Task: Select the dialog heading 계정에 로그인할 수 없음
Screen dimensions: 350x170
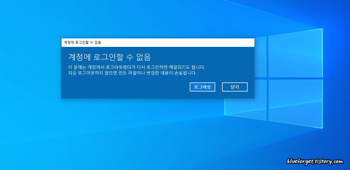Action: coord(109,57)
